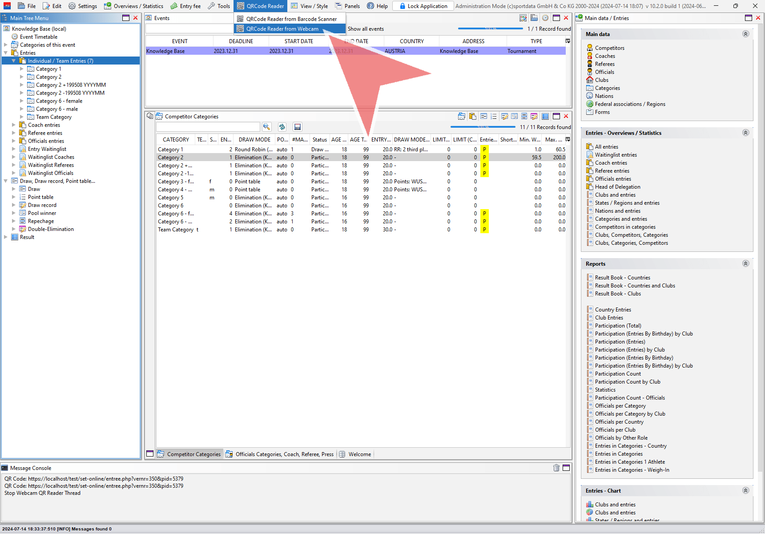
Task: Click the edit event pencil icon
Action: click(x=523, y=18)
